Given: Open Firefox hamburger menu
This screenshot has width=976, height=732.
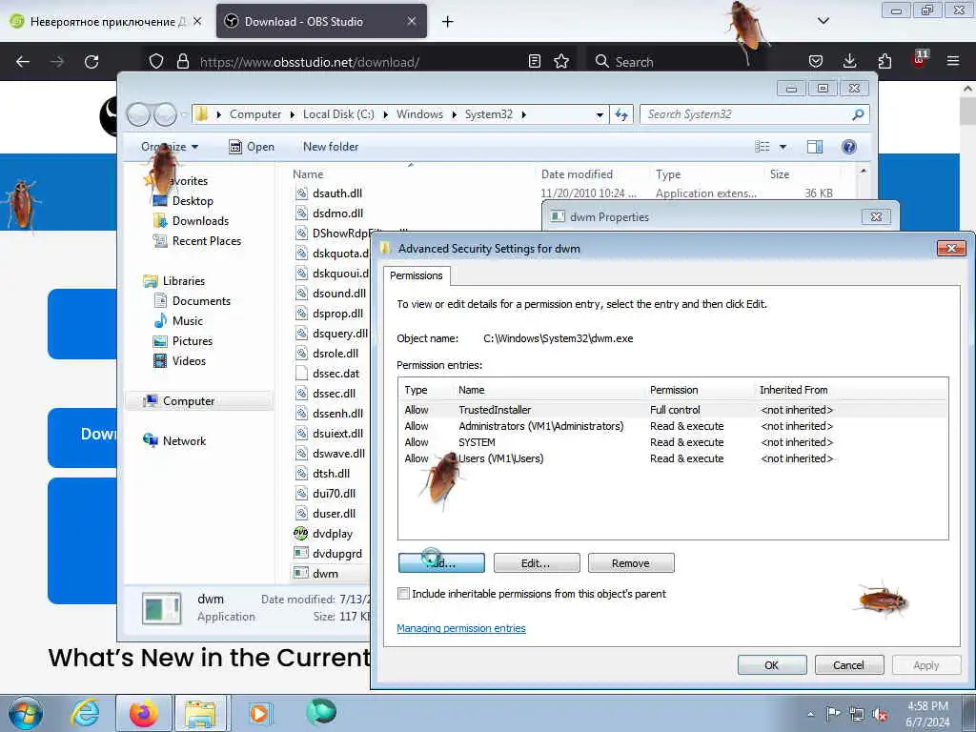Looking at the screenshot, I should 953,61.
